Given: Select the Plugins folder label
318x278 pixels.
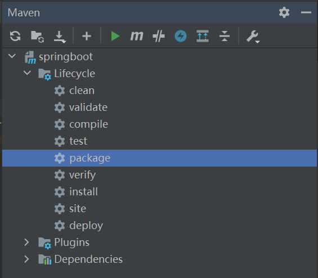Looking at the screenshot, I should coord(72,243).
